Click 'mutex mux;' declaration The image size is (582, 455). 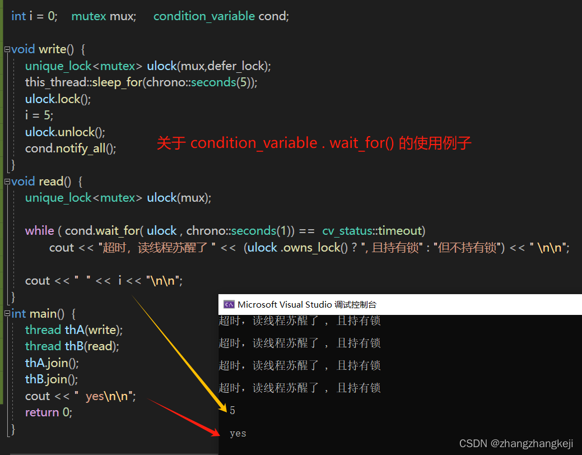[104, 16]
